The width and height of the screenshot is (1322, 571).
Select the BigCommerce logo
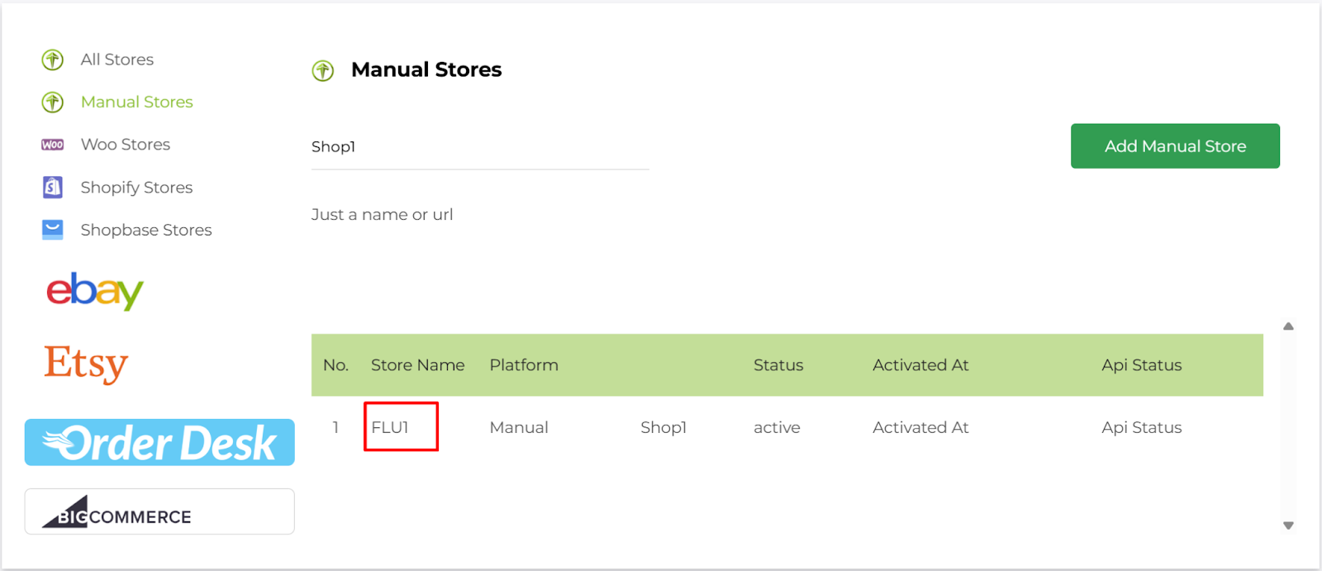click(x=159, y=512)
